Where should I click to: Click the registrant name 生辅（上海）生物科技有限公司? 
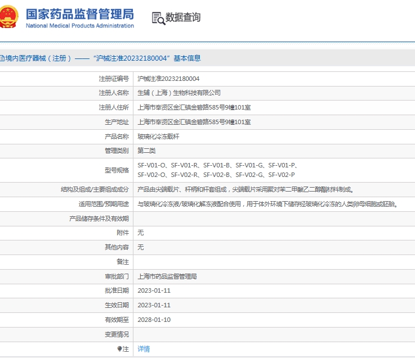[x=179, y=93]
